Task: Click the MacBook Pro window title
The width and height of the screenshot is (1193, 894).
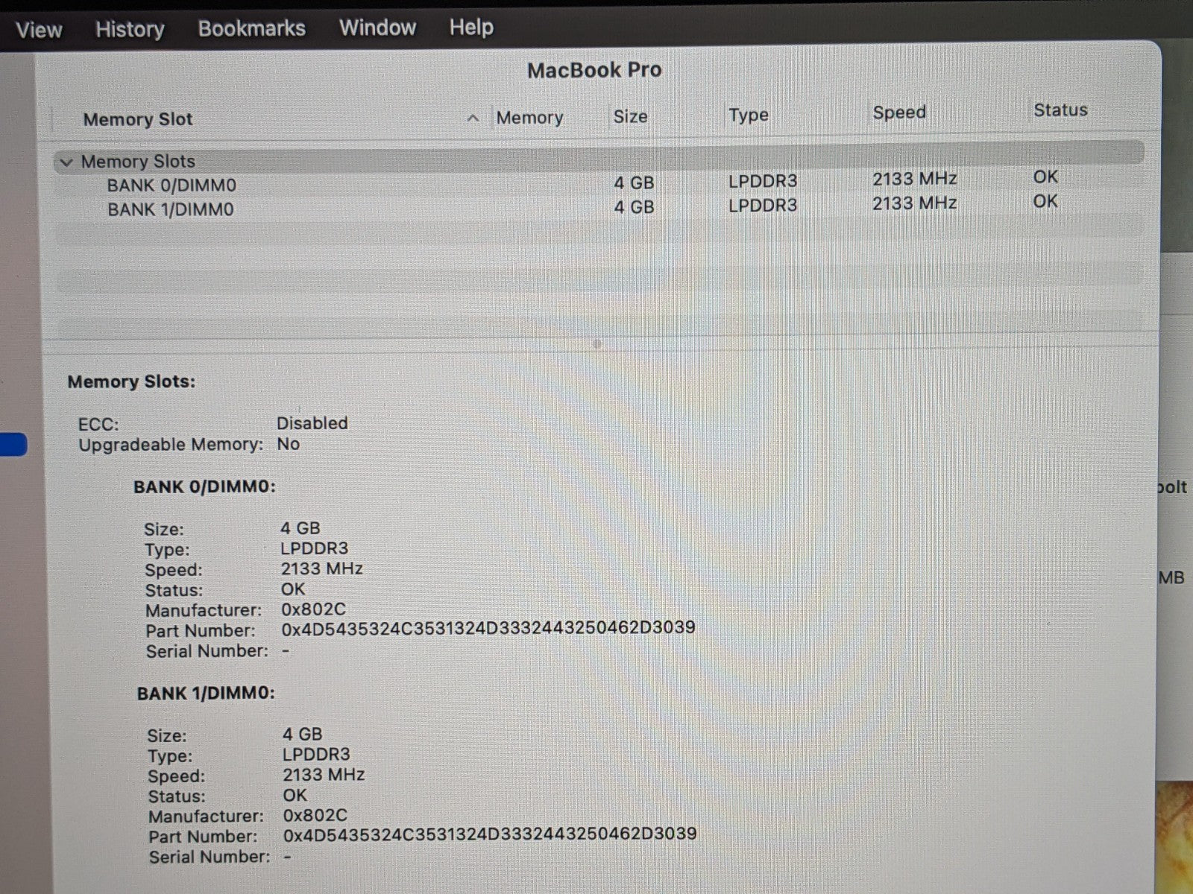Action: (x=594, y=70)
